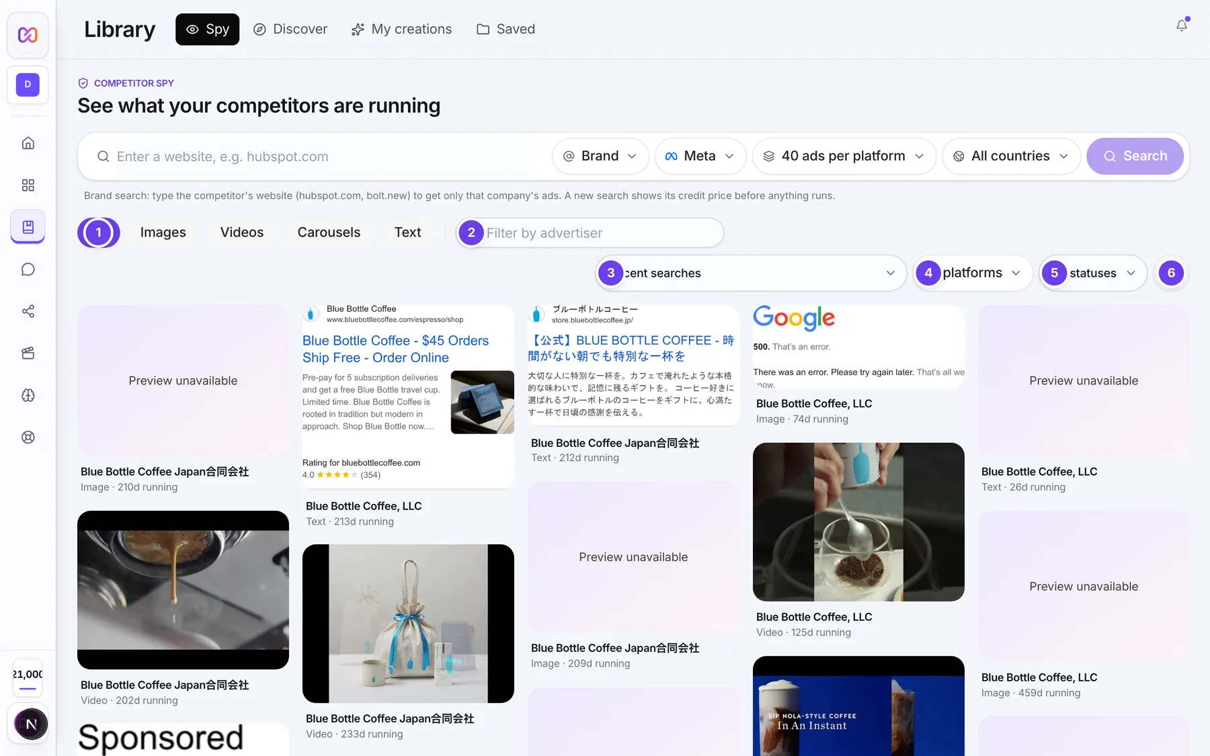Open the recent searches dropdown
This screenshot has width=1210, height=756.
coord(751,273)
